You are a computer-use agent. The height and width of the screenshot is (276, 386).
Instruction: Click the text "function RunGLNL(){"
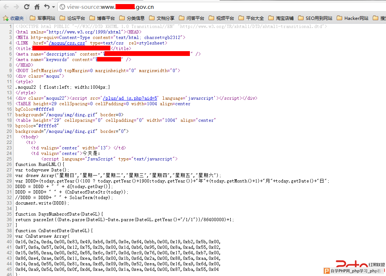click(x=40, y=164)
